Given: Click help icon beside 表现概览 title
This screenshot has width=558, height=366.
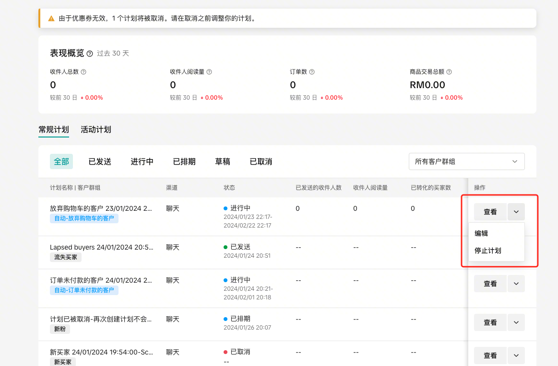Looking at the screenshot, I should click(90, 54).
